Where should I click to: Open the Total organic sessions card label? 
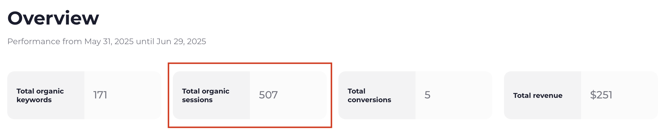click(206, 95)
